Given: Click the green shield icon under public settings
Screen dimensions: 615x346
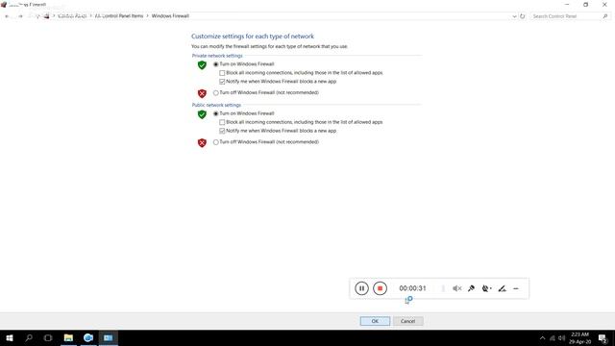Looking at the screenshot, I should tap(202, 114).
